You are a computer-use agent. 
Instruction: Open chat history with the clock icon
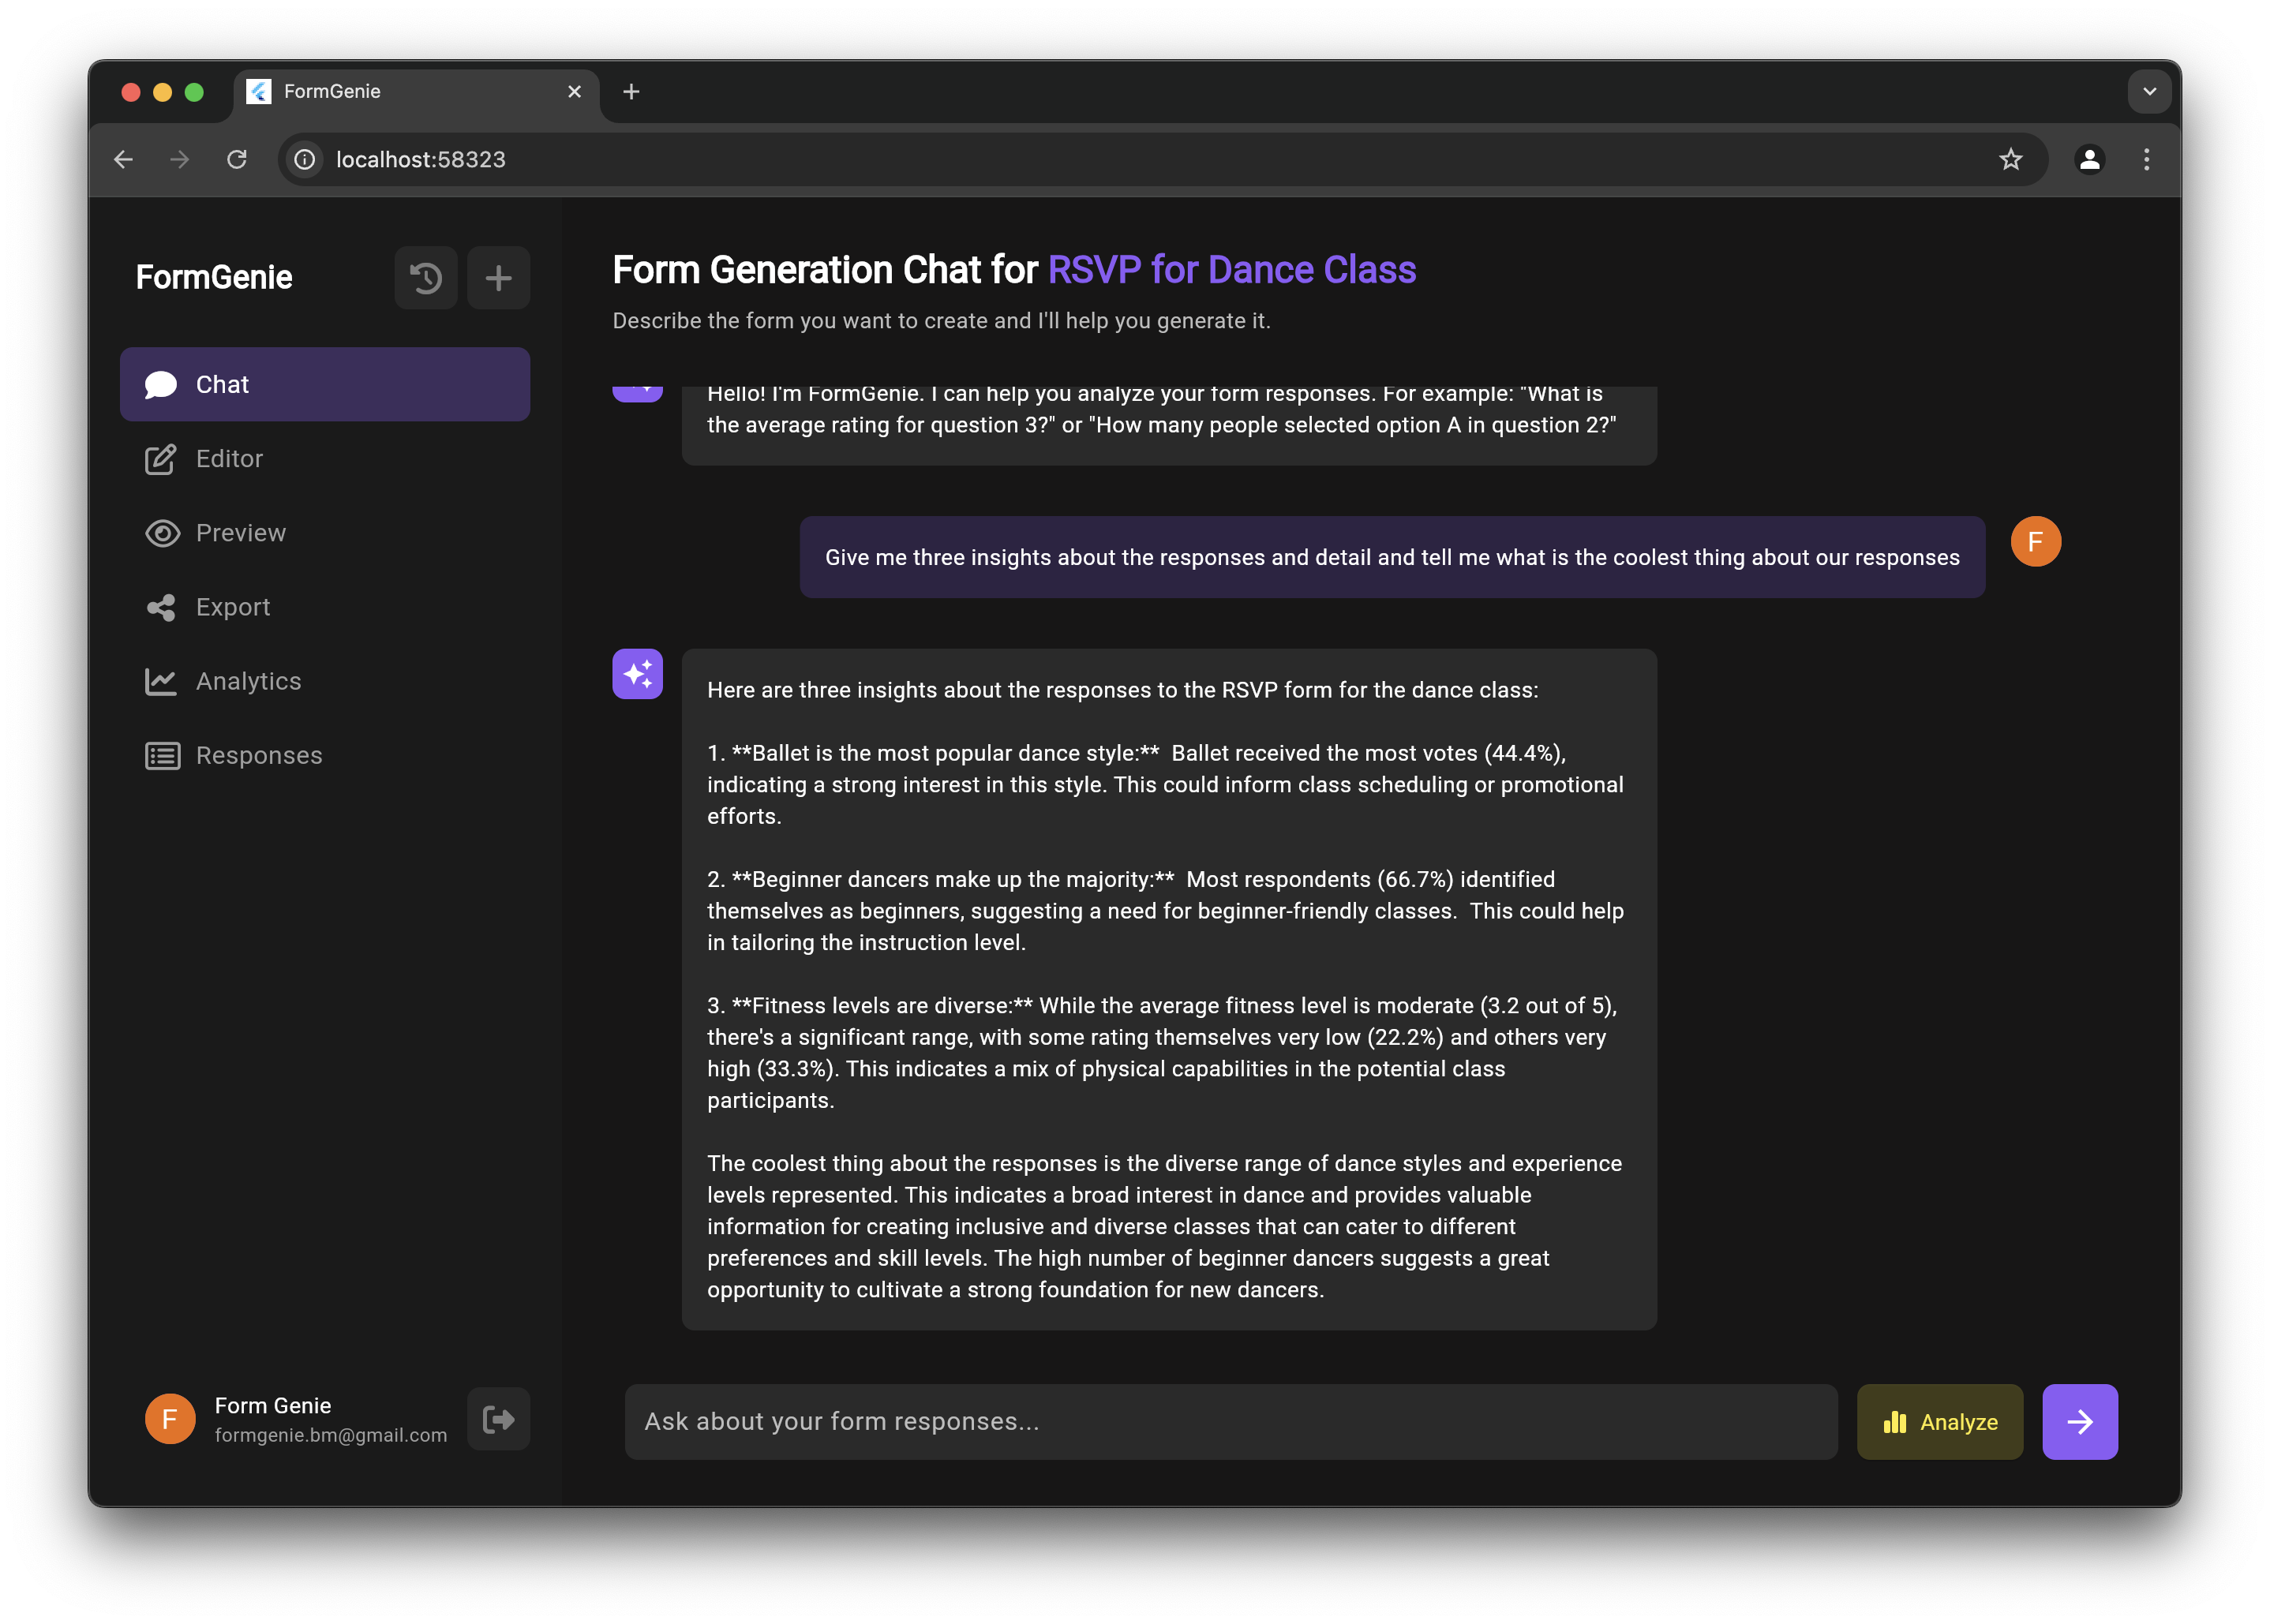click(x=426, y=278)
